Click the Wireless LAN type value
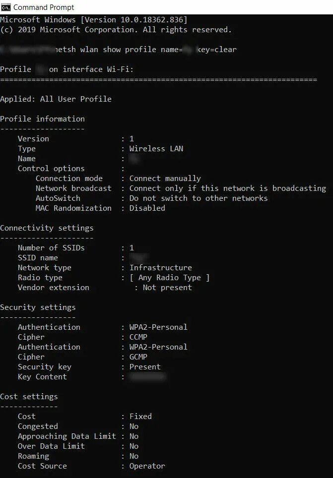The width and height of the screenshot is (333, 478). (x=156, y=149)
